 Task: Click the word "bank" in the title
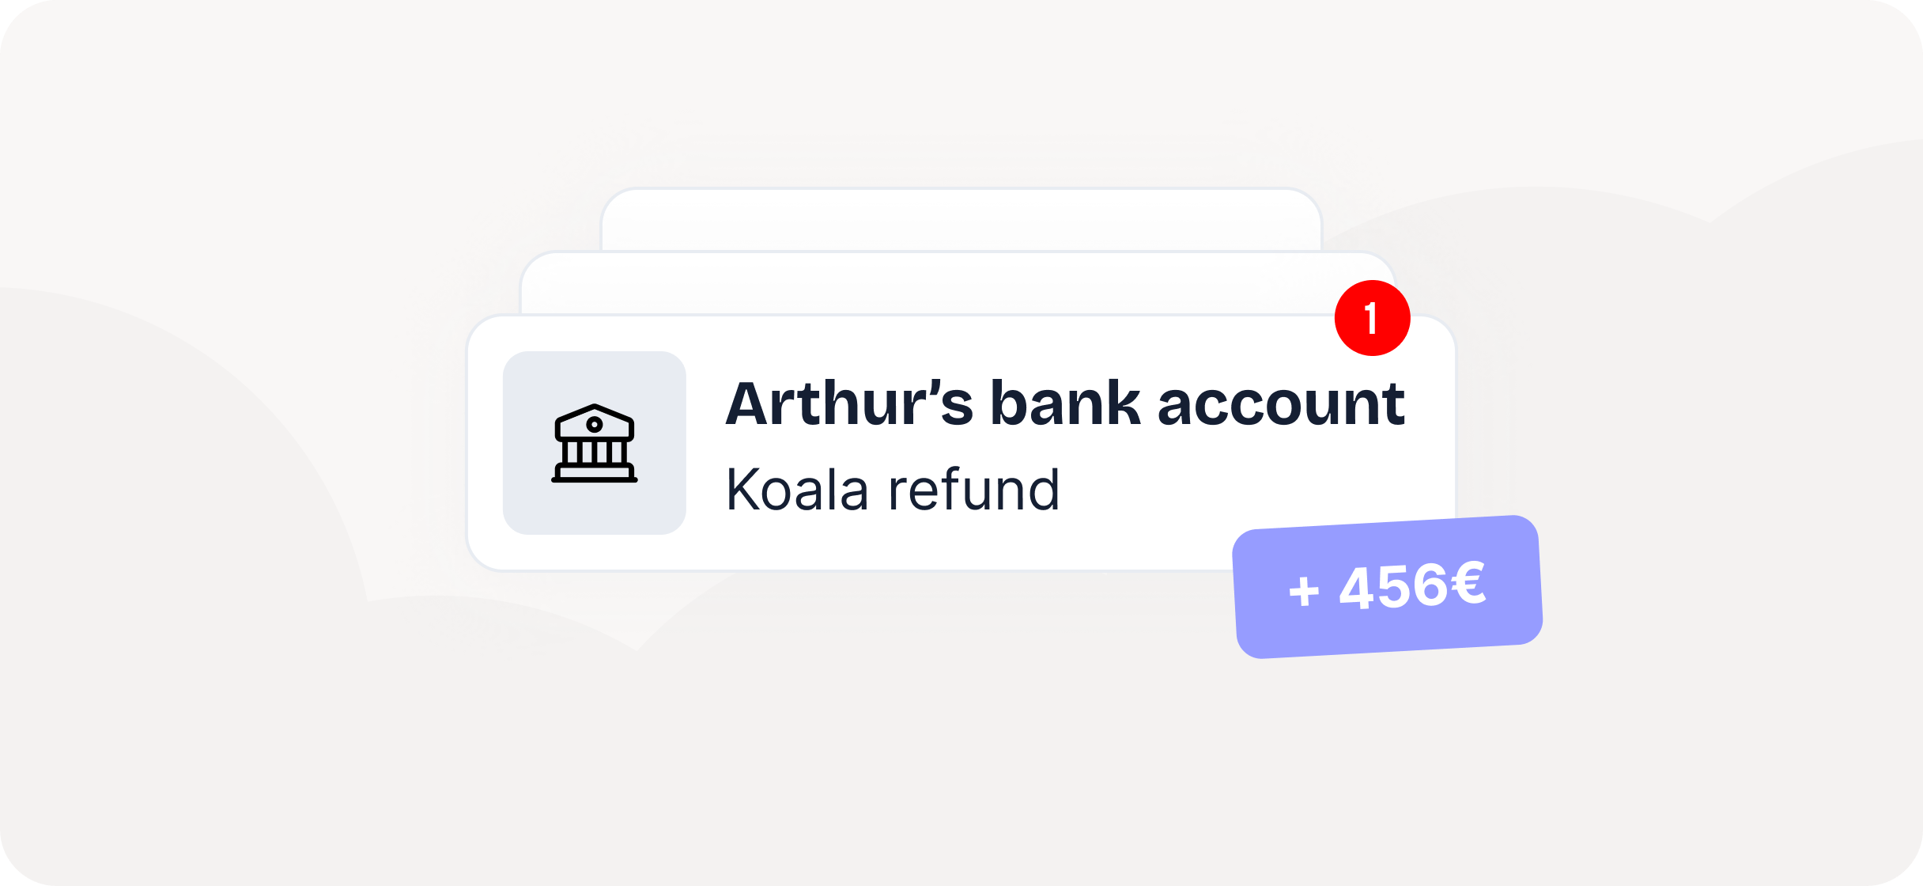tap(1066, 404)
